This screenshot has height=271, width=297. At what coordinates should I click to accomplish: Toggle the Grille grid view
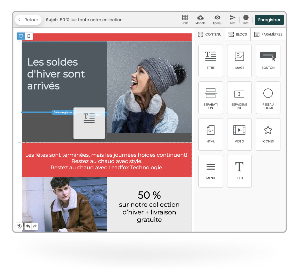[x=185, y=20]
